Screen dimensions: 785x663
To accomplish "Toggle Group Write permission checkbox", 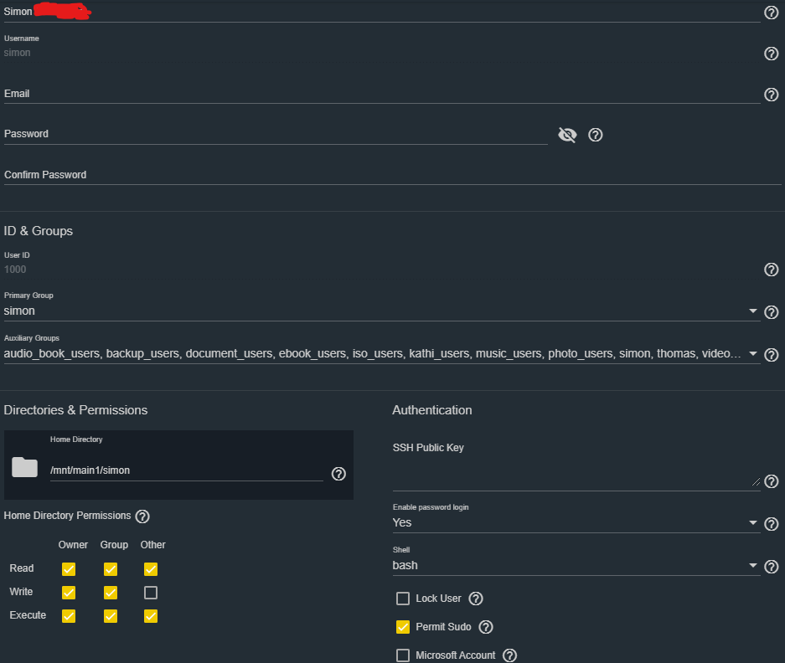I will [x=111, y=593].
